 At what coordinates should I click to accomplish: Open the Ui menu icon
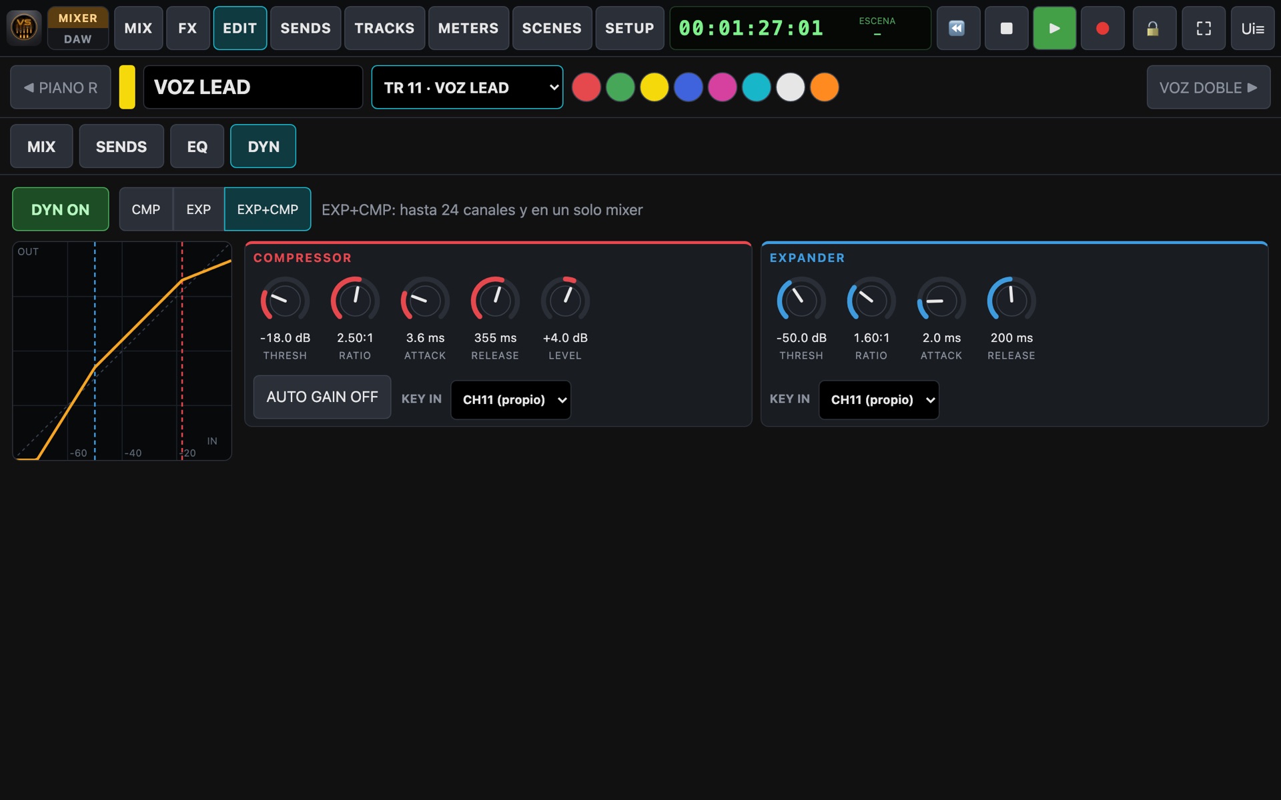(1252, 28)
